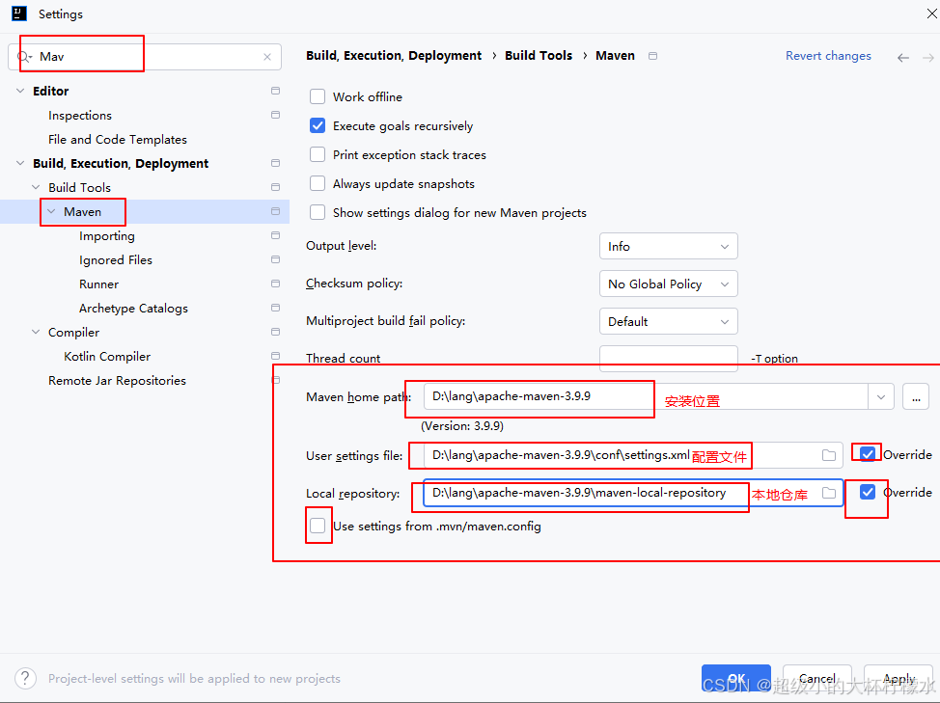
Task: Uncheck Execute goals recursively
Action: point(318,125)
